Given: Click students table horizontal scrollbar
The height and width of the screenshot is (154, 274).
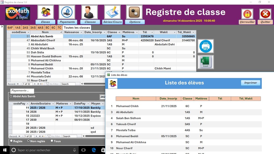Looking at the screenshot, I should coord(94,84).
